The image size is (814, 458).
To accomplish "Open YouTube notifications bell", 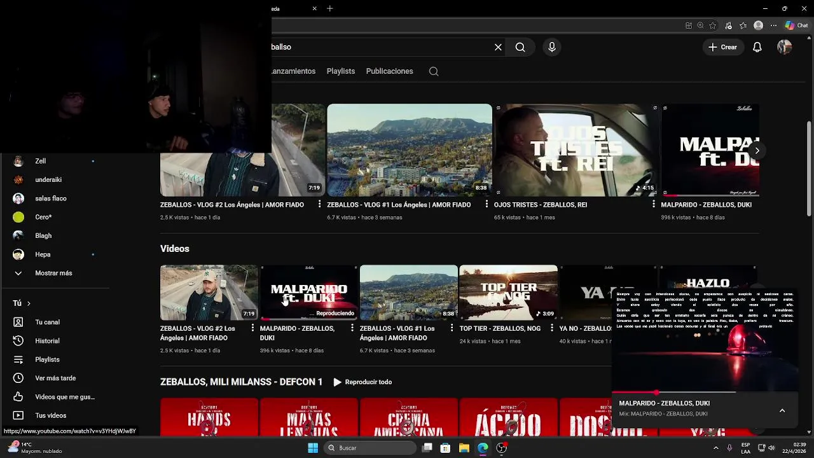I will 757,47.
